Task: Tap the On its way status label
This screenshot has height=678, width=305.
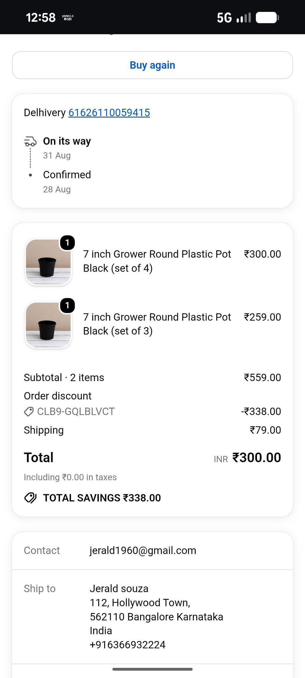Action: pyautogui.click(x=67, y=141)
